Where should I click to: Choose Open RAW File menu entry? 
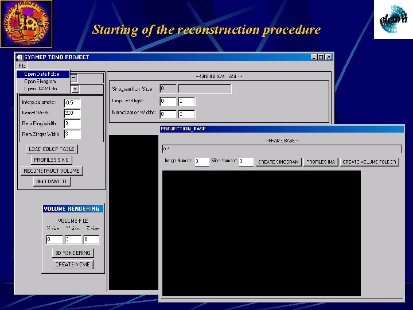[43, 89]
